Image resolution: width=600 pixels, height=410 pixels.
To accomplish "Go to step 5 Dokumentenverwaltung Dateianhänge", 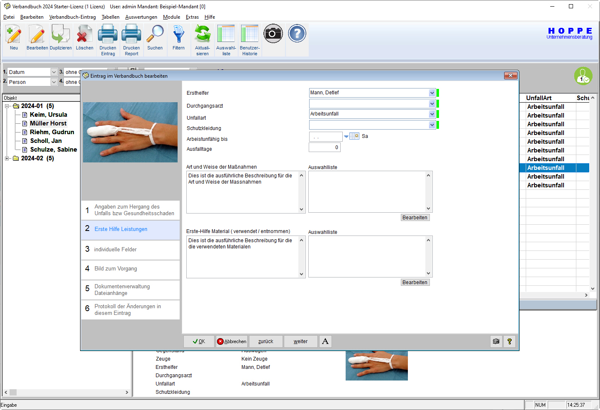I will [x=130, y=290].
